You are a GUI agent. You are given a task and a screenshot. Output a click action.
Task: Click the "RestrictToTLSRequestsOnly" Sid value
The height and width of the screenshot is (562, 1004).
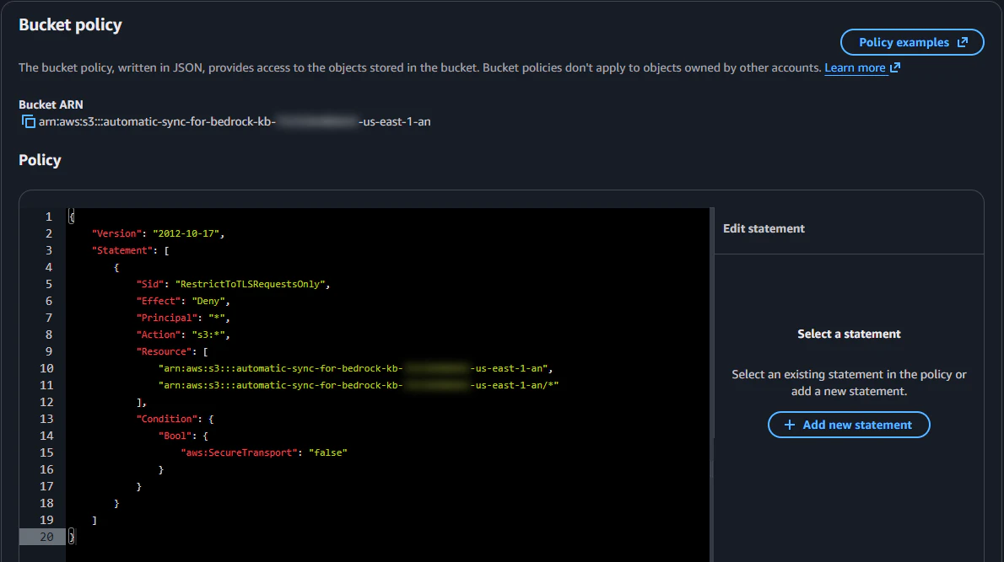click(x=251, y=284)
